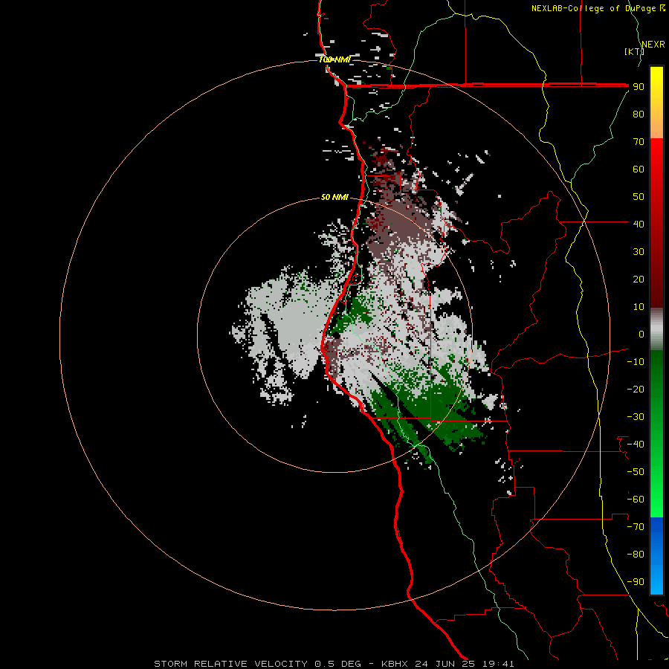Click the 10 value on the velocity scale
This screenshot has width=669, height=669.
point(639,307)
